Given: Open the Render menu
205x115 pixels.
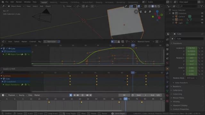Looking at the screenshot, I should 19,2.
